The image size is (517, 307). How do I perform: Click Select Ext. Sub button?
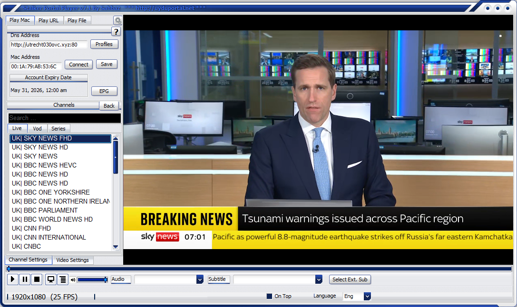tap(350, 279)
